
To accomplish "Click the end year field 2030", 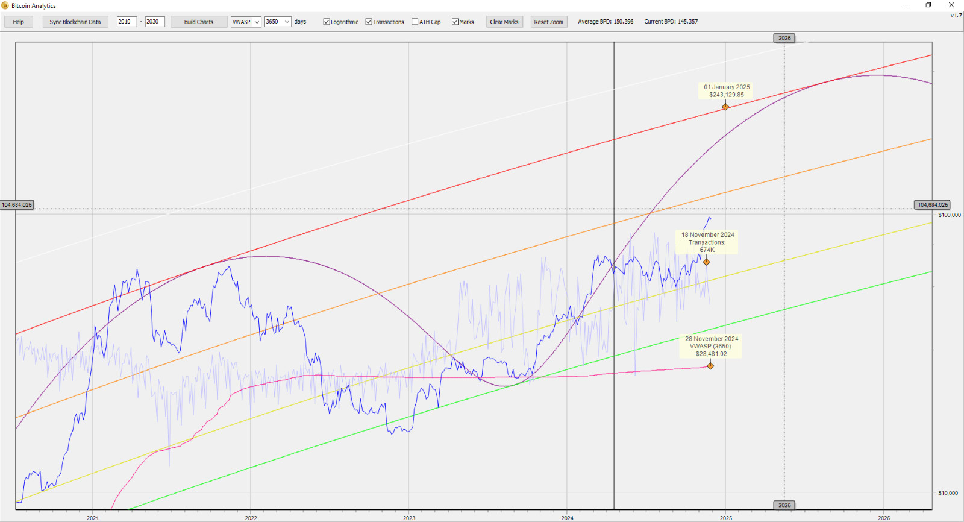I will (x=155, y=22).
